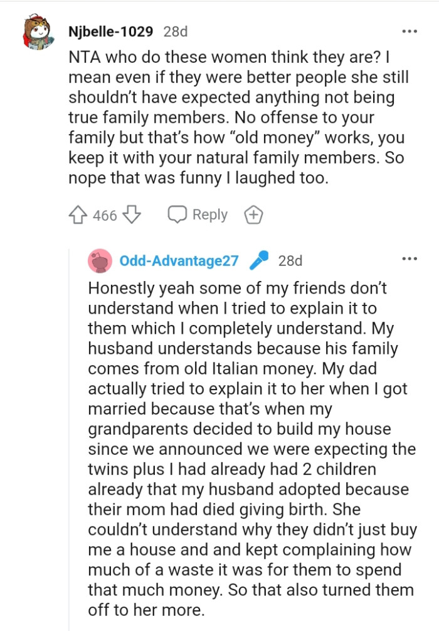Viewport: 439px width, 631px height.
Task: Give an award via the plus-circle icon
Action: 253,215
